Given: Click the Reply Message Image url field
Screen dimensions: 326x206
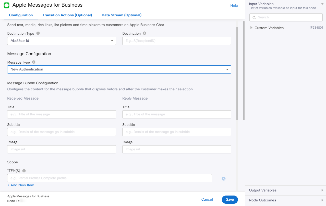Looking at the screenshot, I should pos(177,149).
